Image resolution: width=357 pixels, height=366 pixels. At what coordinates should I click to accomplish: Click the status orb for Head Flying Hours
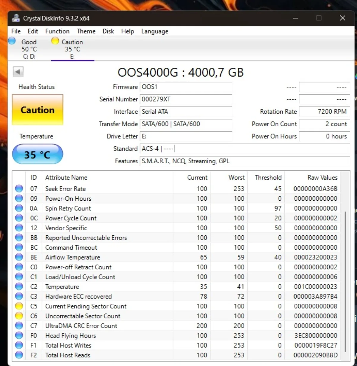tap(19, 335)
